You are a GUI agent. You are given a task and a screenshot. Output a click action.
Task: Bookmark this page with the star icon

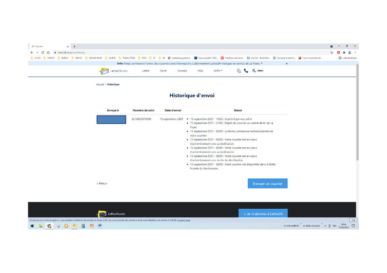pos(332,53)
